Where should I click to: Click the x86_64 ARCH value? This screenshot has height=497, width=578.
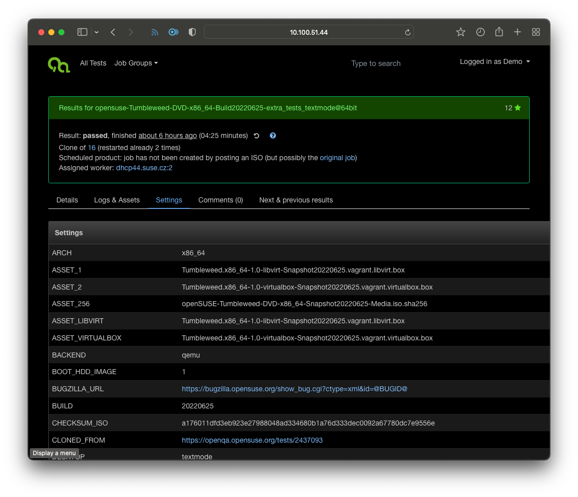coord(193,253)
